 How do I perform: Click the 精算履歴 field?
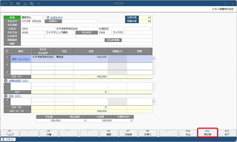click(x=63, y=40)
